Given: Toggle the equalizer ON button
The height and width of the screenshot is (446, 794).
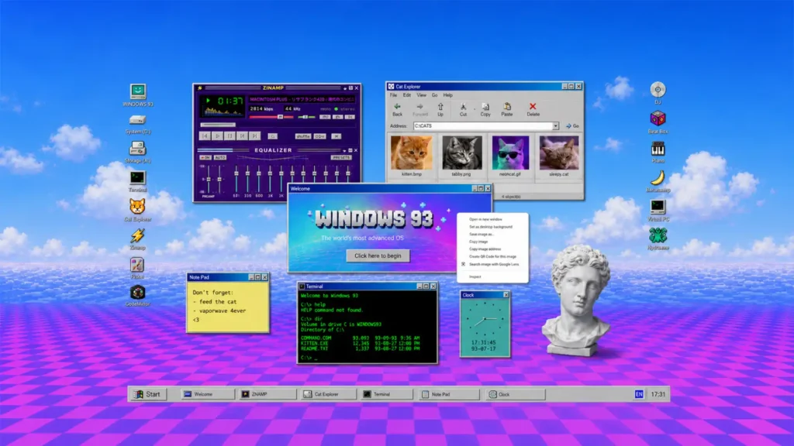Looking at the screenshot, I should 205,158.
